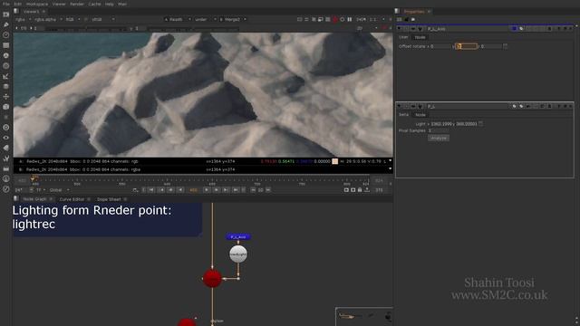Open the A input Read5 dropdown
Image resolution: width=580 pixels, height=326 pixels.
coord(178,19)
